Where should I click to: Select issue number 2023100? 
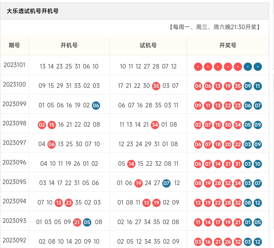(x=14, y=85)
